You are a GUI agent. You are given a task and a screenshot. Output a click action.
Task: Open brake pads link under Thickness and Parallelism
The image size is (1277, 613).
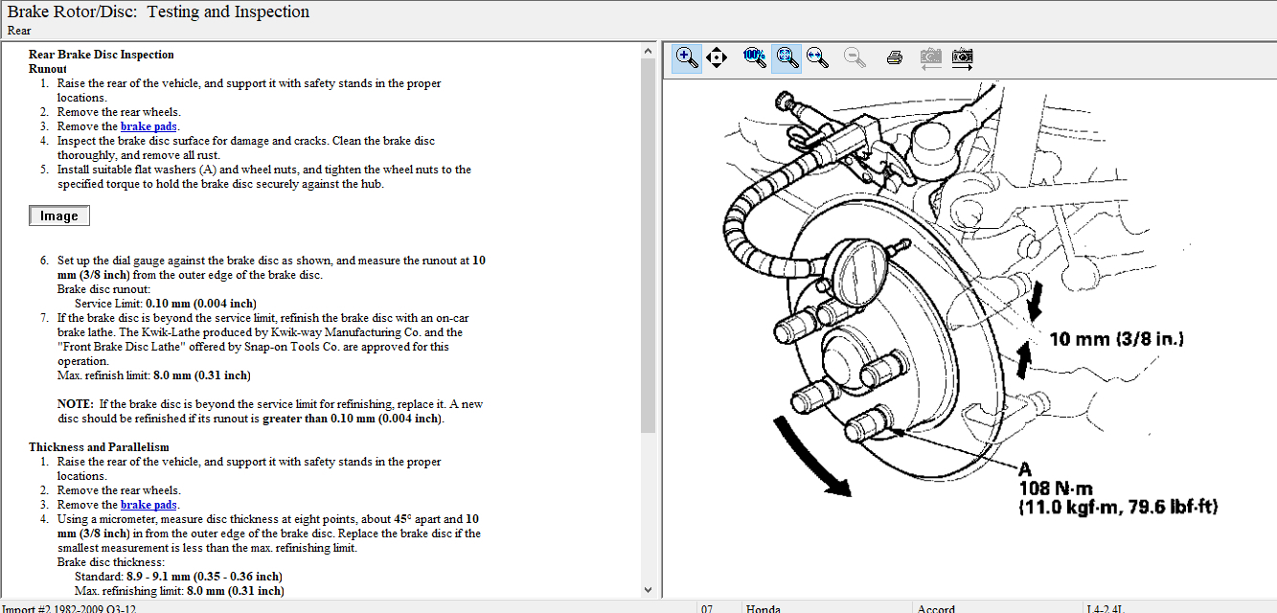point(148,505)
